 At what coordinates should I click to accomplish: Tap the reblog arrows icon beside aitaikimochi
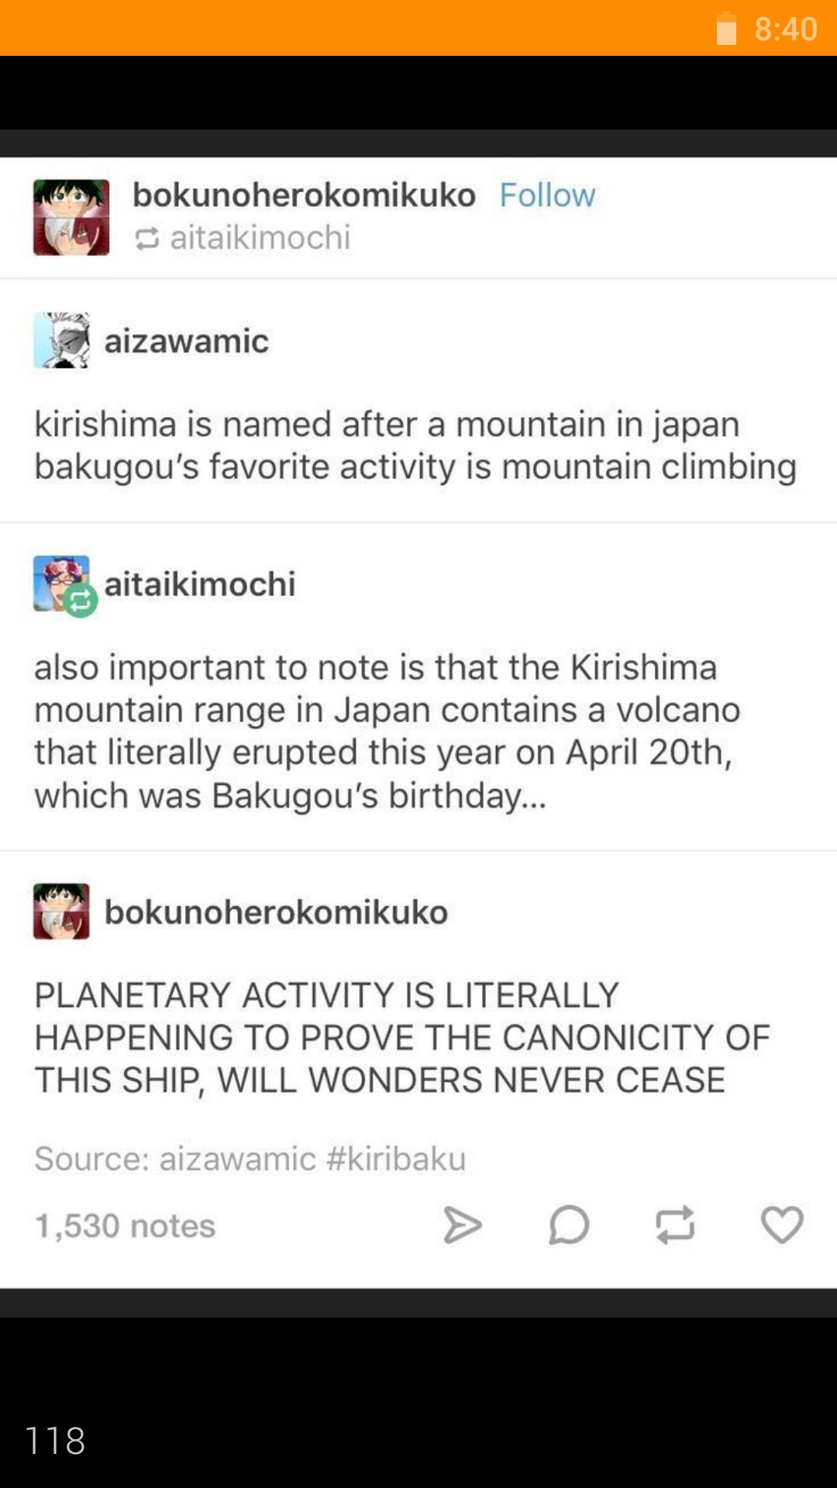147,239
